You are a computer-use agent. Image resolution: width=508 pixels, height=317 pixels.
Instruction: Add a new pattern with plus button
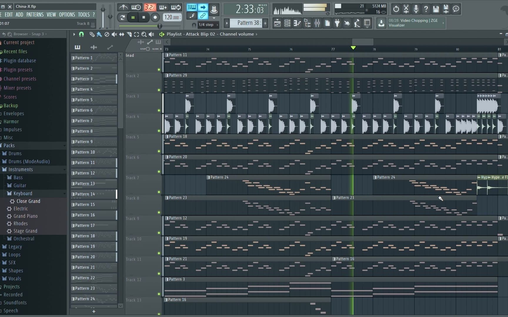point(265,23)
